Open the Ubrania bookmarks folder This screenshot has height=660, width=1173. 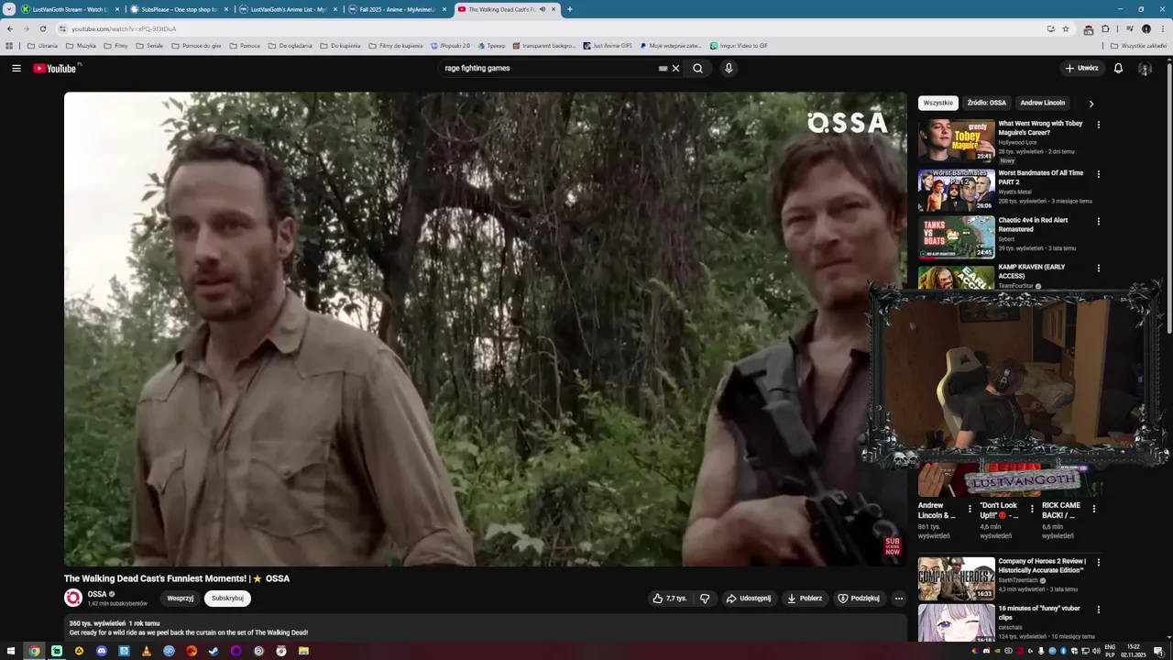pos(42,45)
